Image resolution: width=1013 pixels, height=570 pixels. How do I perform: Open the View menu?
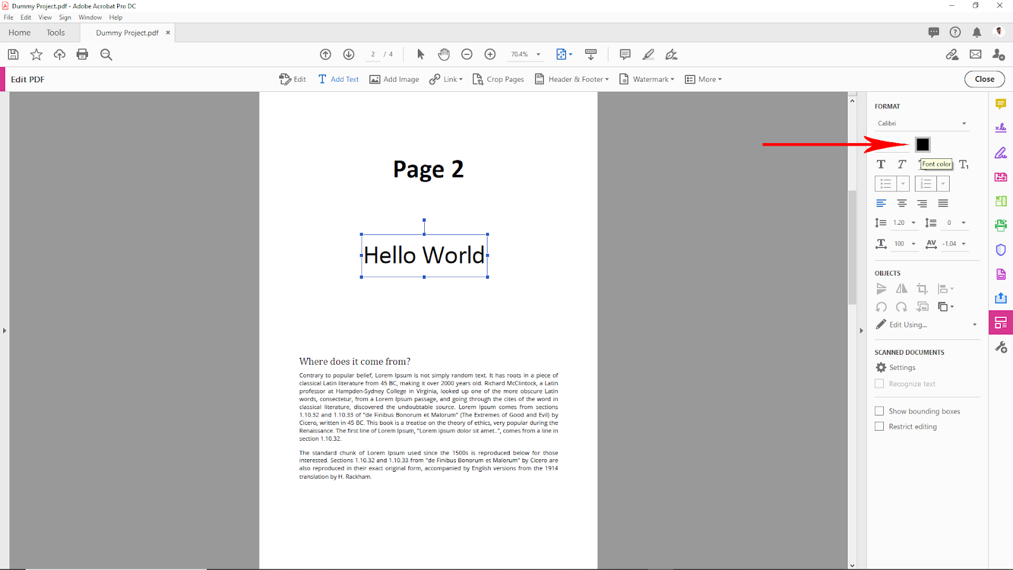[x=45, y=17]
